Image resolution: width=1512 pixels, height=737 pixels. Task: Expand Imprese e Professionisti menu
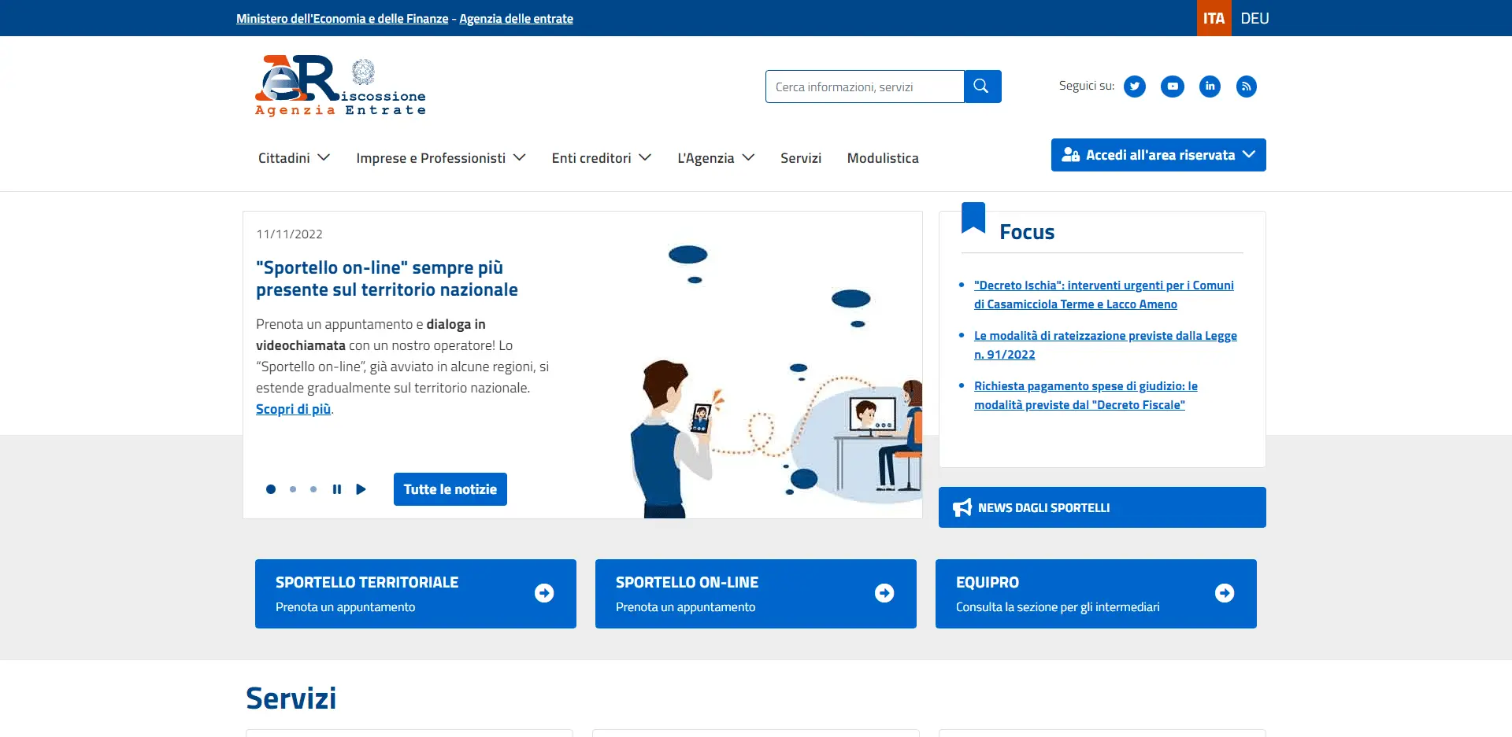[440, 158]
